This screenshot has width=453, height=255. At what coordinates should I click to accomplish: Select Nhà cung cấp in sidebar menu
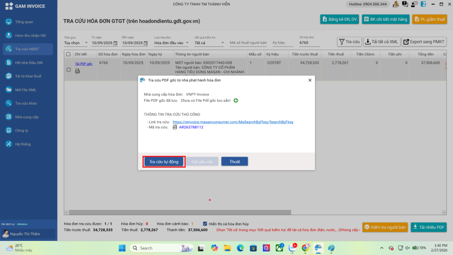click(x=27, y=117)
